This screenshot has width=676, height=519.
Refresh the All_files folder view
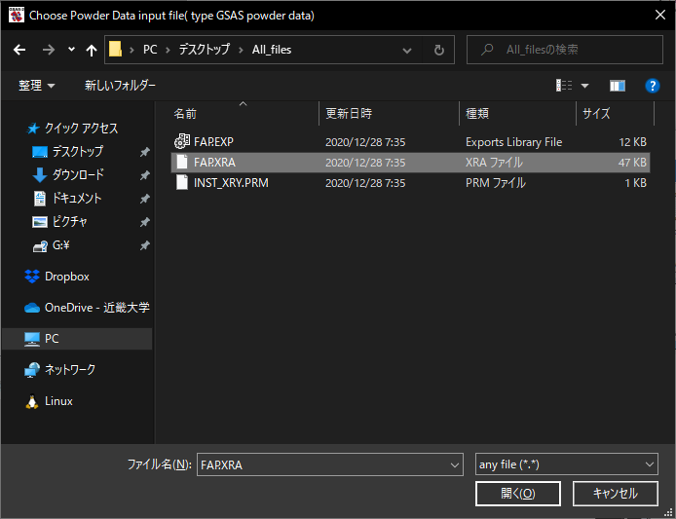(439, 50)
